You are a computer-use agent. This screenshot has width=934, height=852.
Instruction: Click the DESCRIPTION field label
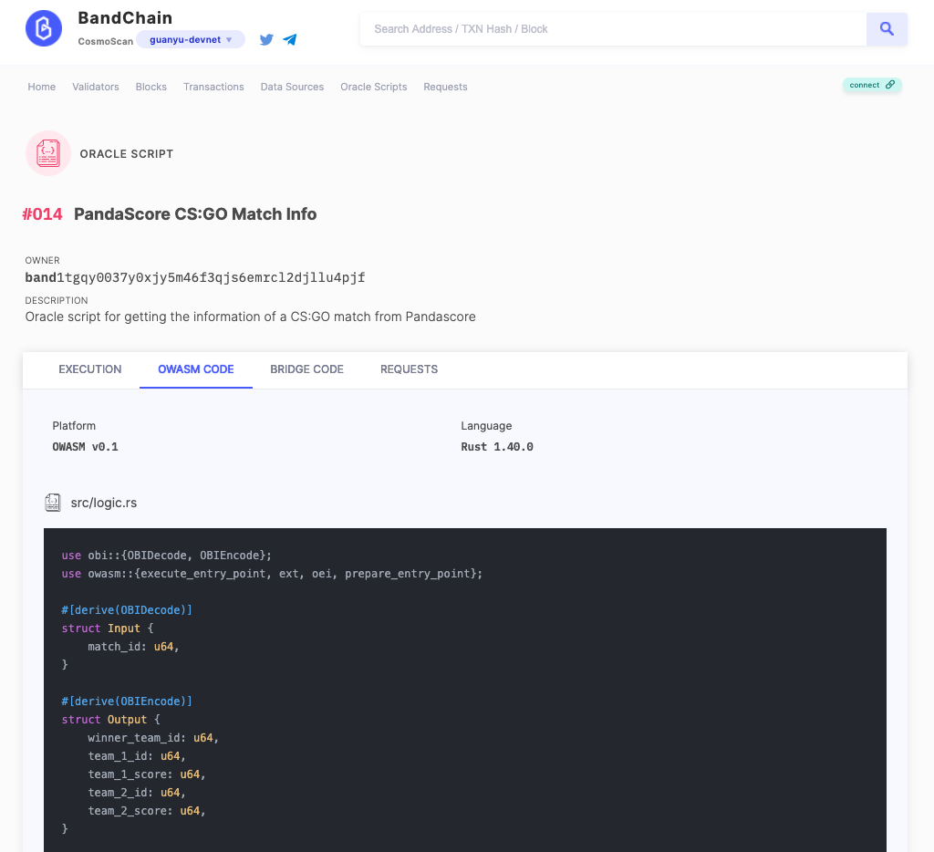click(x=57, y=300)
